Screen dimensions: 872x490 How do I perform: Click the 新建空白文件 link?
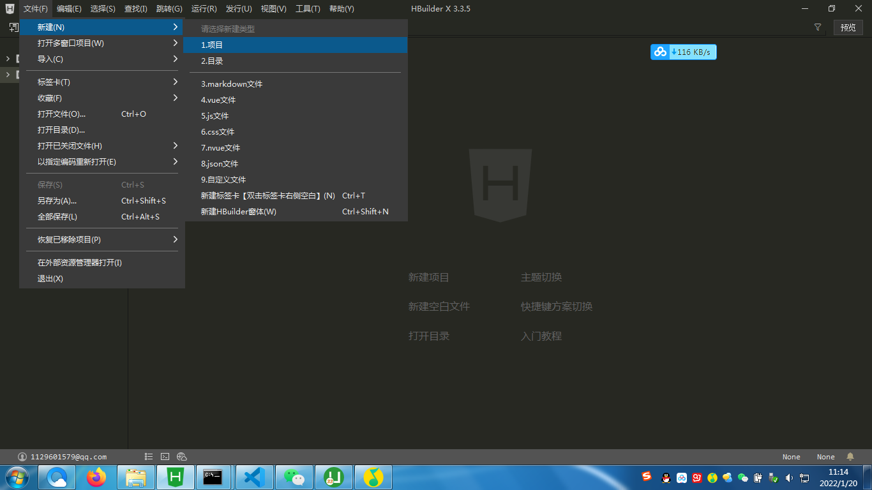click(439, 306)
